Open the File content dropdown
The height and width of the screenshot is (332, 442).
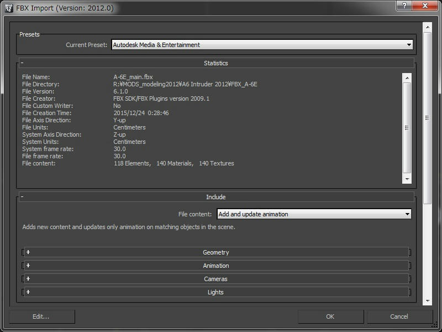tap(314, 214)
